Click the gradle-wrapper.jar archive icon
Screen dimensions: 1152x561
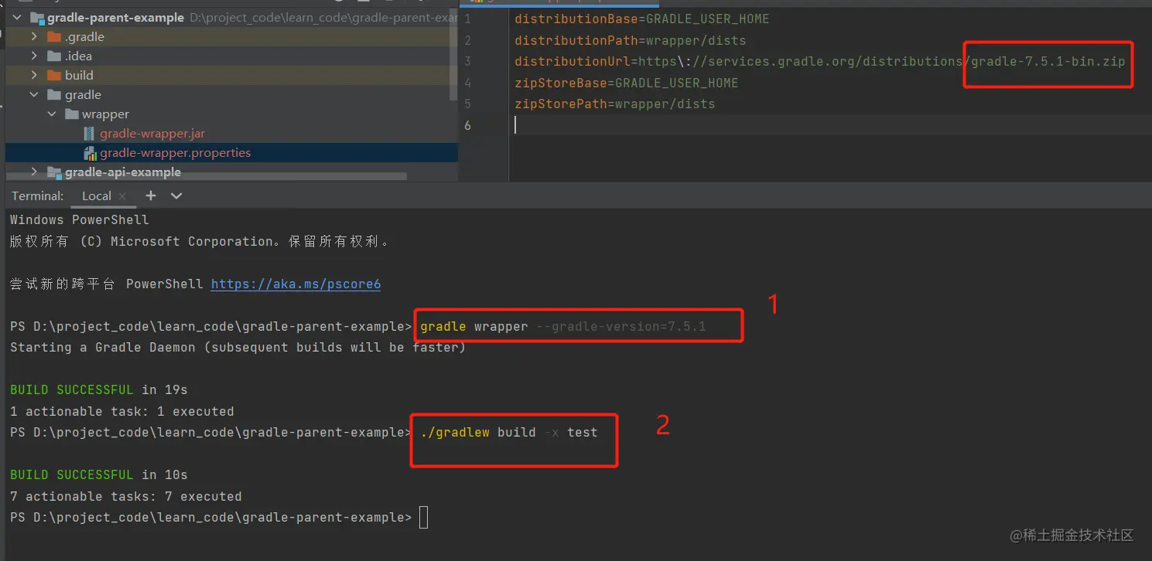pyautogui.click(x=90, y=133)
